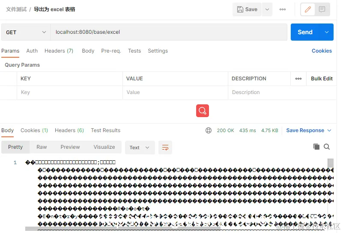Open the request Body tab
Screen dimensions: 343x233
point(88,51)
